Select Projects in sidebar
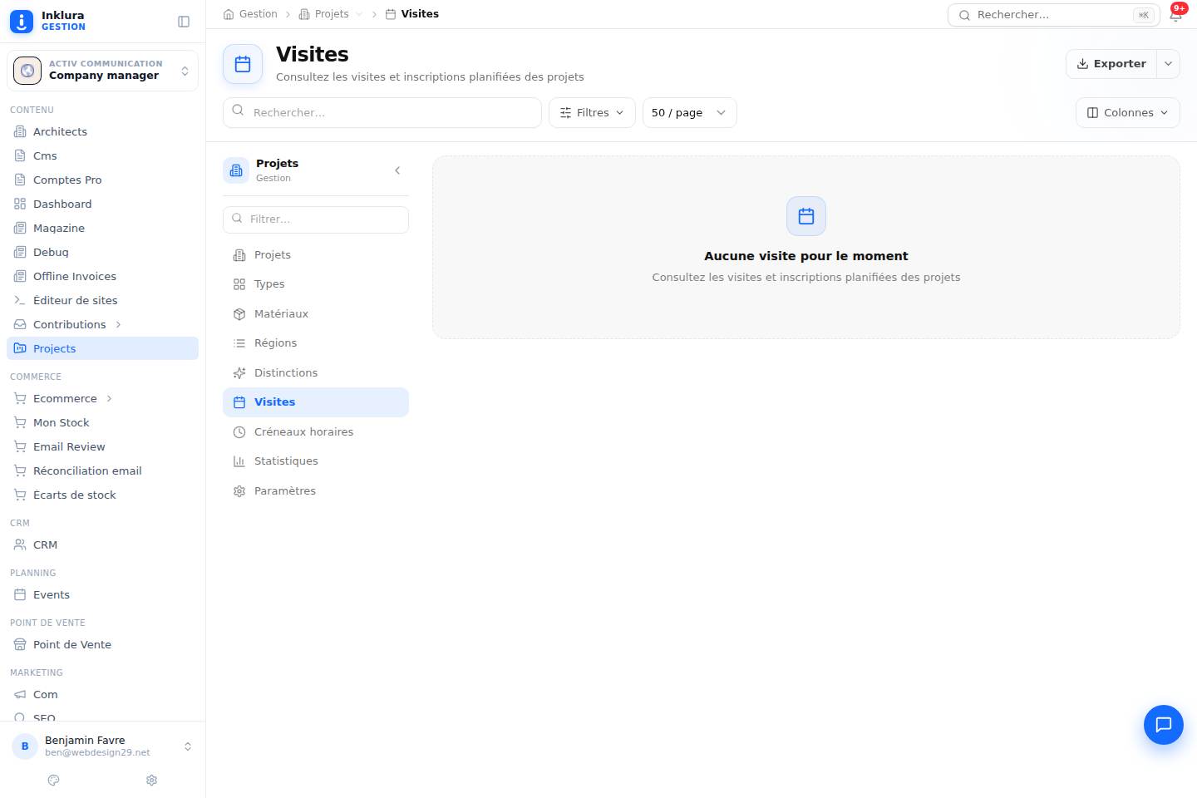The width and height of the screenshot is (1197, 798). [102, 348]
